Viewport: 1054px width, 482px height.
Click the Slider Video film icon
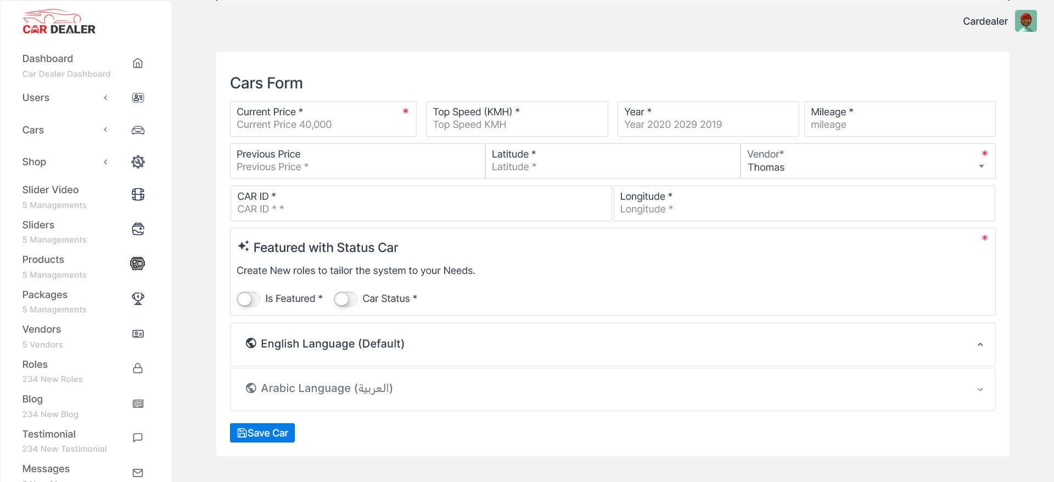coord(138,194)
